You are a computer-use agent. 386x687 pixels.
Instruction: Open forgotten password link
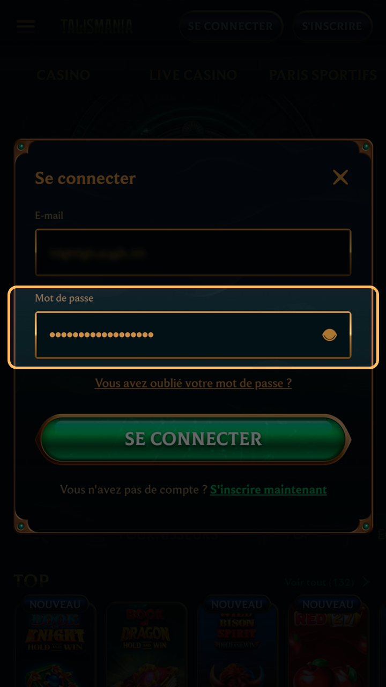tap(193, 383)
